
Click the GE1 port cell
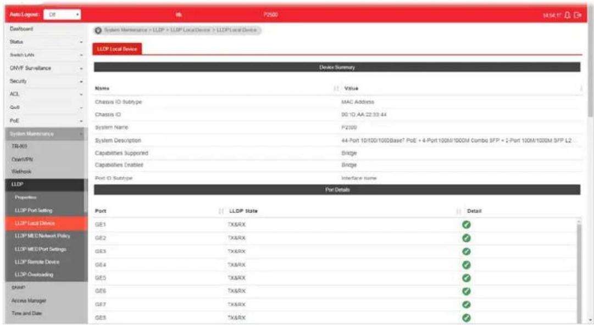[101, 225]
